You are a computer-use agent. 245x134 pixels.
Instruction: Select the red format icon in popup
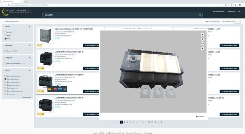pos(55,89)
